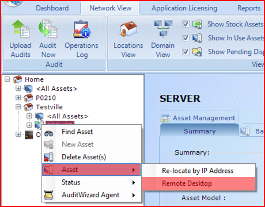Expand the P0210 node

point(18,98)
